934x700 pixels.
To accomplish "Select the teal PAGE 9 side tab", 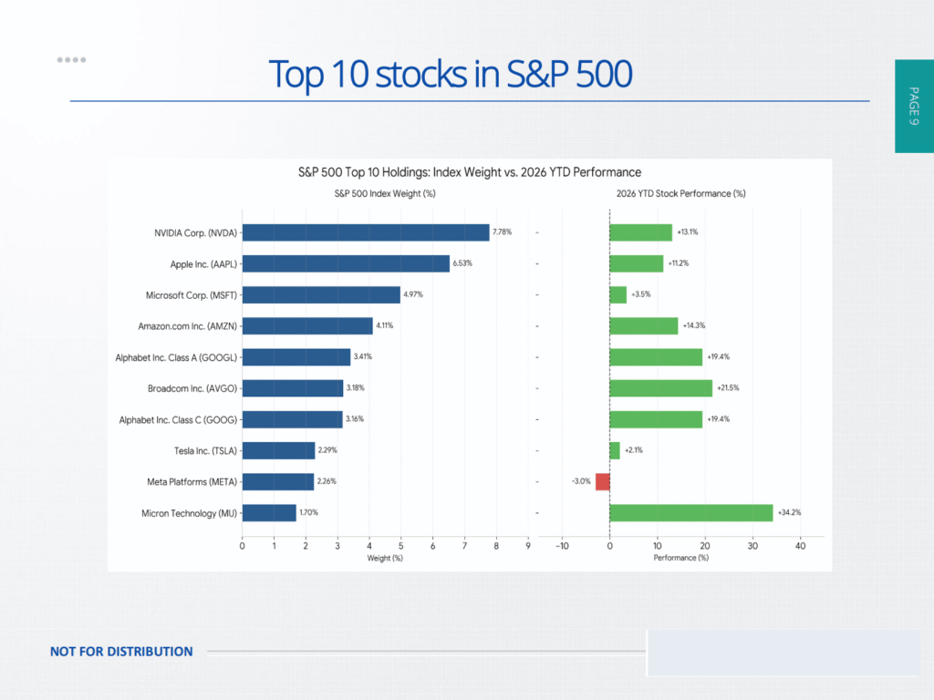I will (914, 106).
